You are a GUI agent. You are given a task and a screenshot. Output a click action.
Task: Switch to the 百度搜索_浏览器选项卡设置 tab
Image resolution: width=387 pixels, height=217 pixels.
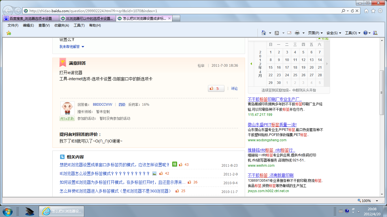[31, 18]
